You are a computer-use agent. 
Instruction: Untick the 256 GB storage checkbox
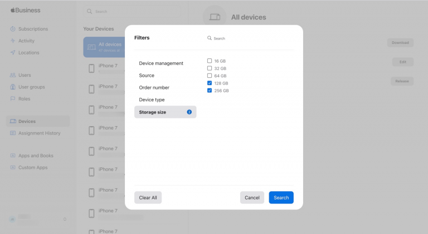[x=210, y=91]
